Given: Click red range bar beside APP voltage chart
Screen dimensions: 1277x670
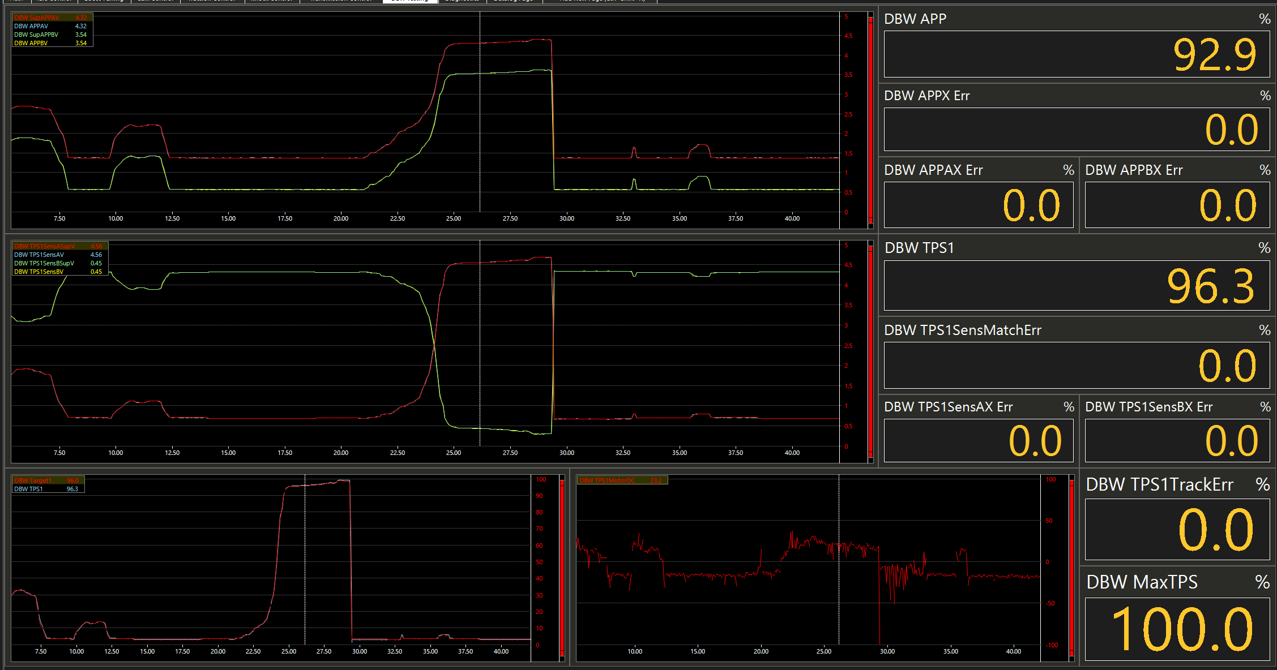Looking at the screenshot, I should click(x=871, y=120).
